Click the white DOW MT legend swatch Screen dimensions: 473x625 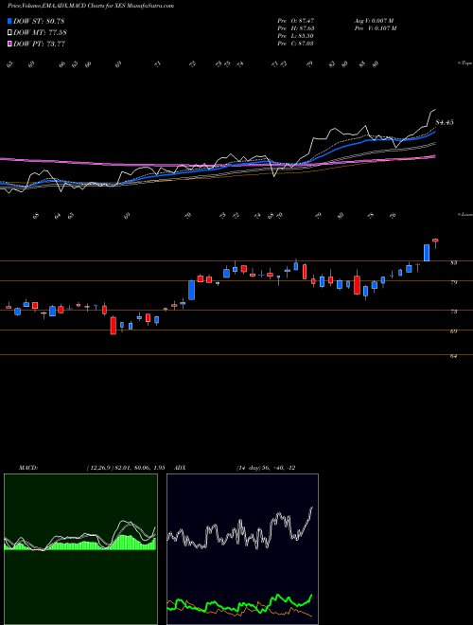(x=10, y=33)
